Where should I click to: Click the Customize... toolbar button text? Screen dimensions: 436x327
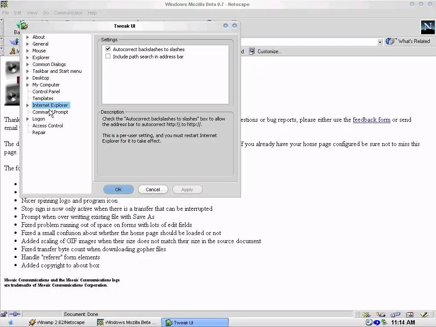(270, 52)
